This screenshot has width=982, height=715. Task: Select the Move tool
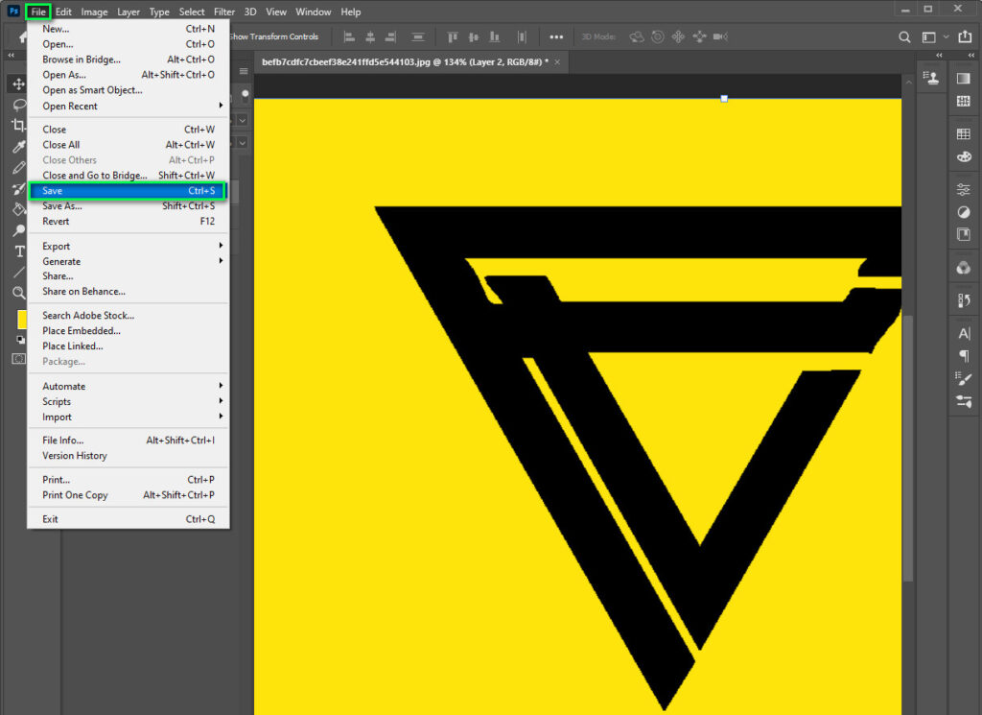(17, 83)
